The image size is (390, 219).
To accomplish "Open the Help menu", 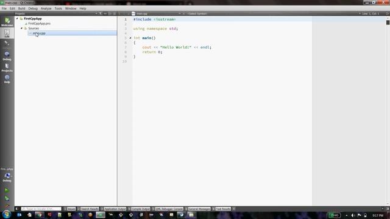I will click(x=83, y=9).
